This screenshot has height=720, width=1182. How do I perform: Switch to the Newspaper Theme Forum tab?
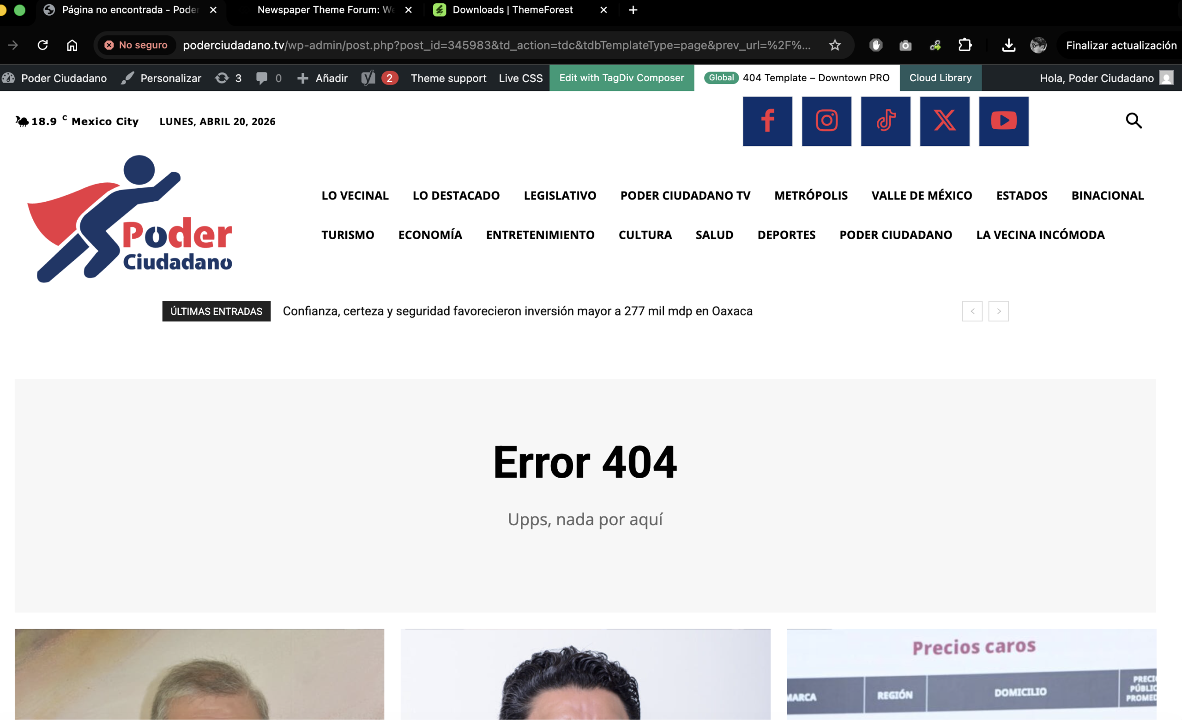coord(326,10)
